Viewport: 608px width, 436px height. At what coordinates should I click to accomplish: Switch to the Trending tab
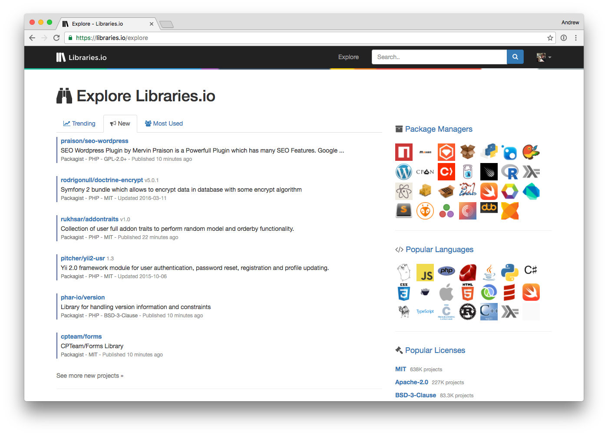79,123
